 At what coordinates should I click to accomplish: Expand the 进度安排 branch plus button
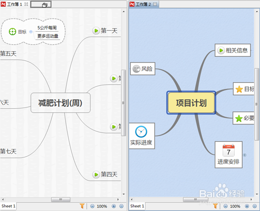tap(245, 155)
